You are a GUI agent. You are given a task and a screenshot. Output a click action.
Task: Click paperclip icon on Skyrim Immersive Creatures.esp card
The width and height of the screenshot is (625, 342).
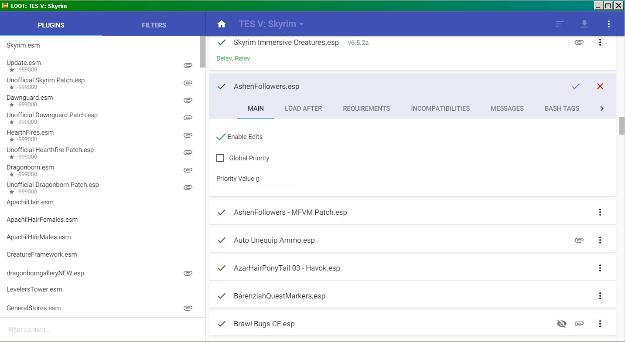click(x=579, y=42)
